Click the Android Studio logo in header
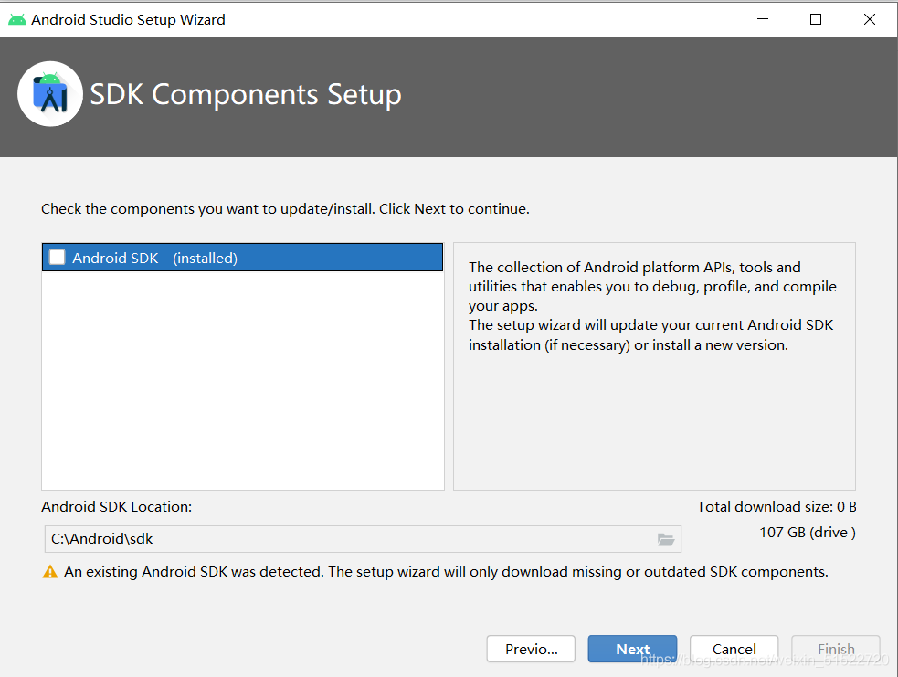898x677 pixels. coord(50,94)
